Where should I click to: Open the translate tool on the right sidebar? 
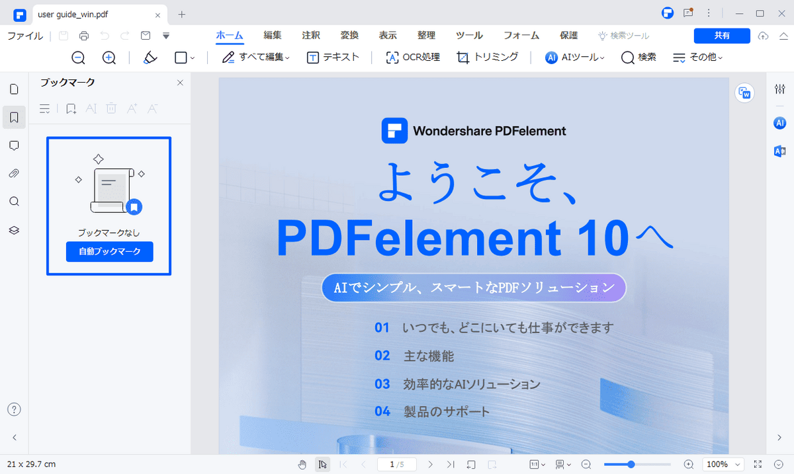[x=780, y=151]
